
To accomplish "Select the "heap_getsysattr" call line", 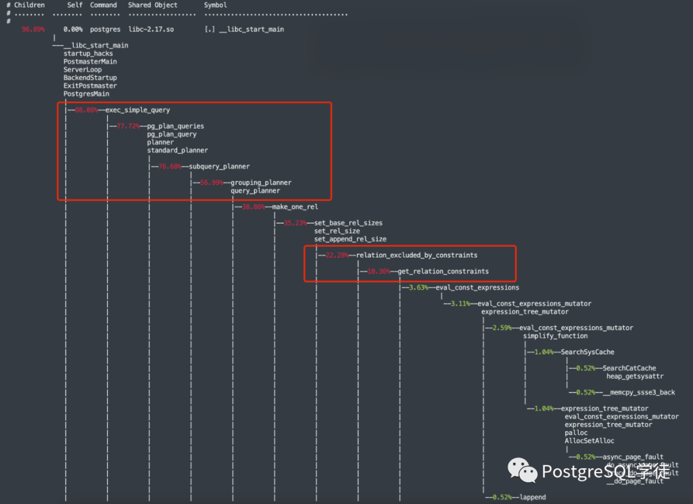I will pos(635,376).
